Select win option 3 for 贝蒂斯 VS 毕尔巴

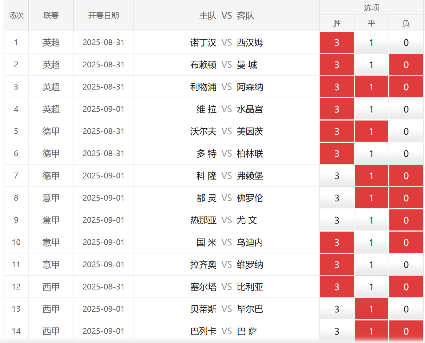(x=337, y=309)
